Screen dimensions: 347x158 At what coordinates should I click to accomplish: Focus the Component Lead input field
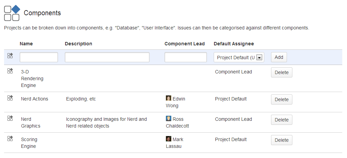pyautogui.click(x=186, y=57)
